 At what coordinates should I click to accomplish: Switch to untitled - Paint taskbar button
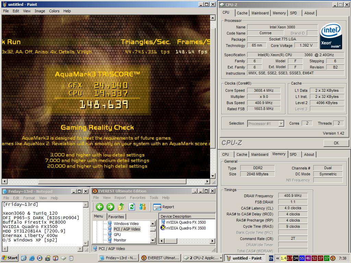pyautogui.click(x=245, y=258)
